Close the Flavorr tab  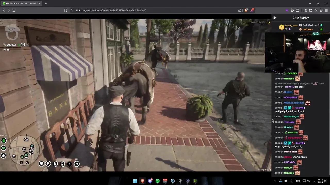39,3
